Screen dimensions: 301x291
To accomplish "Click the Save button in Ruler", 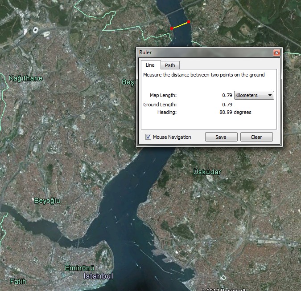I will [x=221, y=137].
